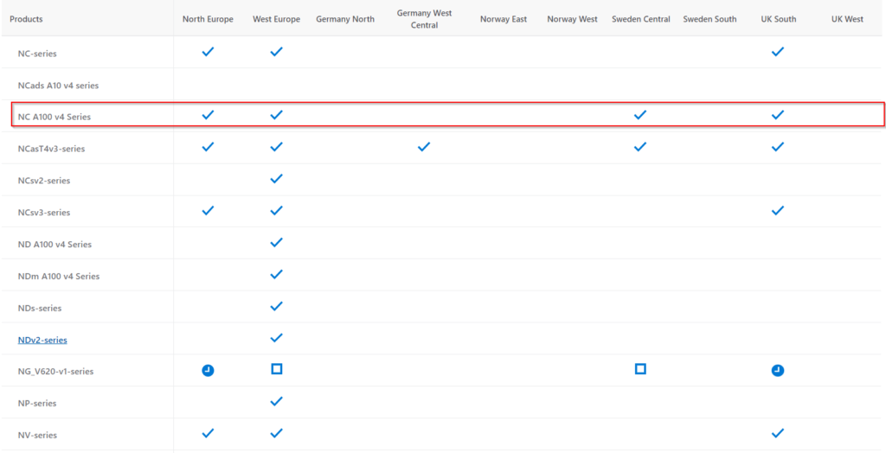The width and height of the screenshot is (886, 453).
Task: Click the checkmark for NC A100 v4 Sweden Central
Action: [640, 115]
